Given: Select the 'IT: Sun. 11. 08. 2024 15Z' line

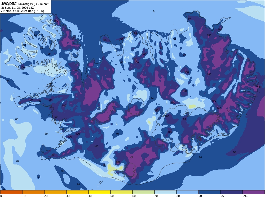Looking at the screenshot, I should (x=17, y=8).
